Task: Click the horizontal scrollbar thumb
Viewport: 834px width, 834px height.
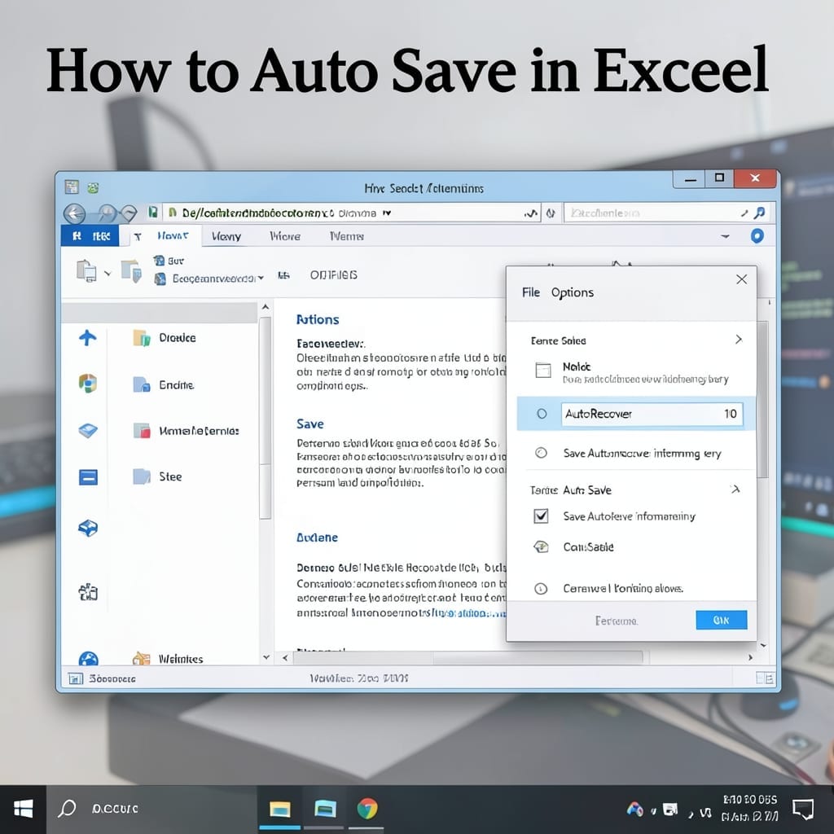Action: (468, 658)
